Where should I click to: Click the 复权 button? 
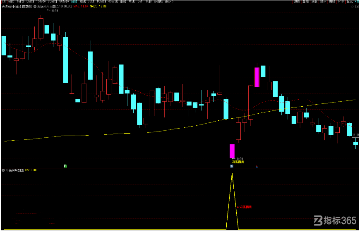[x=297, y=2]
